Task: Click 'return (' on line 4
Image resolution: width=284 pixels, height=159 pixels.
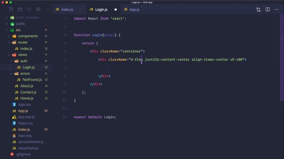Action: tap(90, 43)
